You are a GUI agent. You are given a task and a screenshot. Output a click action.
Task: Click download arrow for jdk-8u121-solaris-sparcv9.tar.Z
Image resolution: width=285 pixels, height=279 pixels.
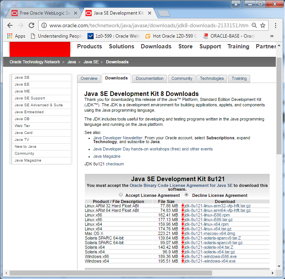pos(183,238)
